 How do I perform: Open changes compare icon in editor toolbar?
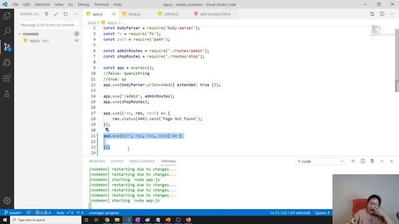coord(372,14)
